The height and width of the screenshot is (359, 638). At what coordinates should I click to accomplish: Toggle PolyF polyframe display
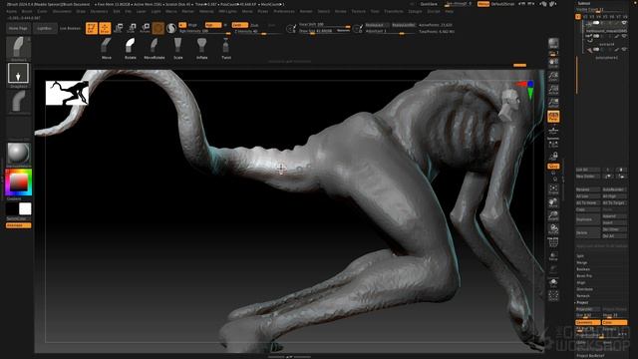pos(553,242)
